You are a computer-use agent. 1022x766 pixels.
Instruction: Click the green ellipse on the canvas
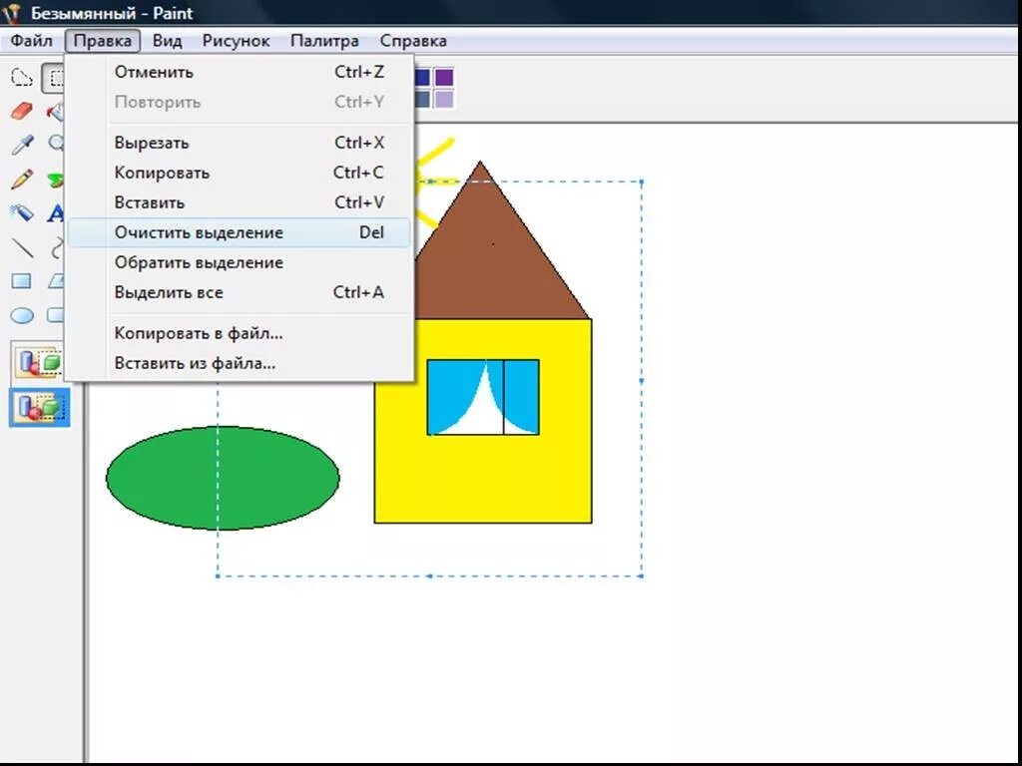[x=223, y=478]
